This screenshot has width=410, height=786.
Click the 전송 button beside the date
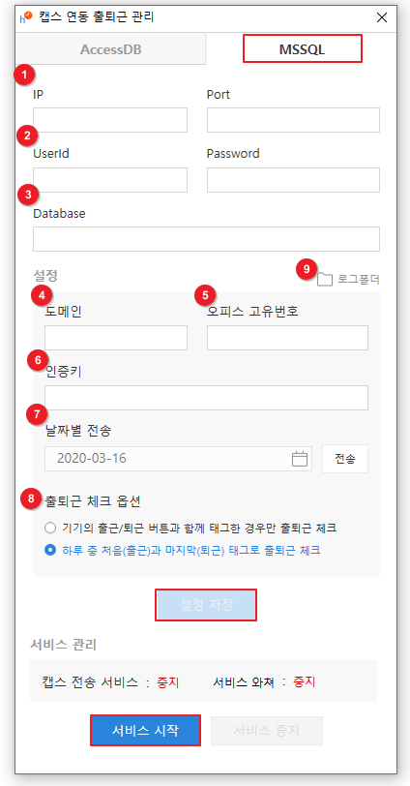[345, 459]
